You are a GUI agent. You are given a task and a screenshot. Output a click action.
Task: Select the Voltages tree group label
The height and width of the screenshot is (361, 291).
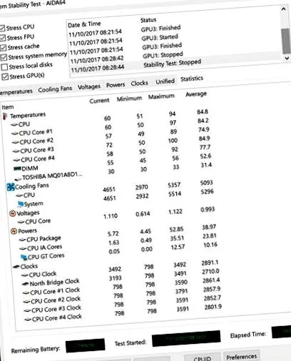(28, 213)
